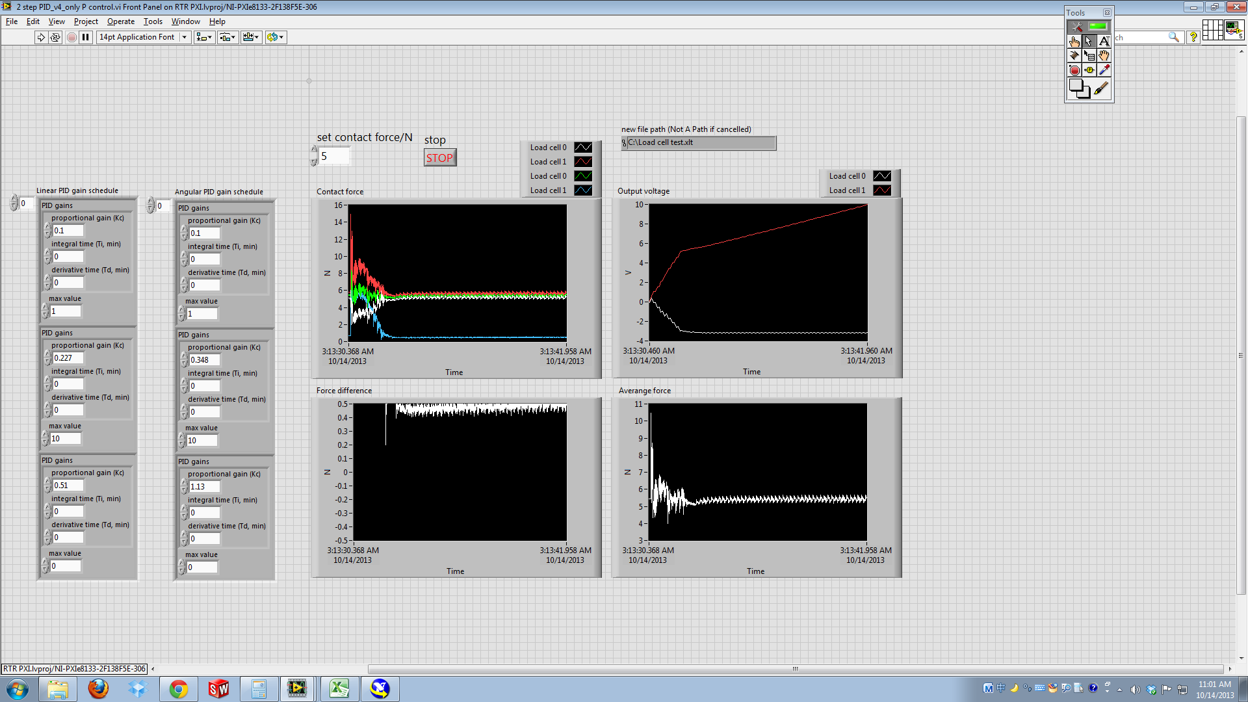Click the yellow context help question mark
The image size is (1248, 702).
[x=1193, y=37]
